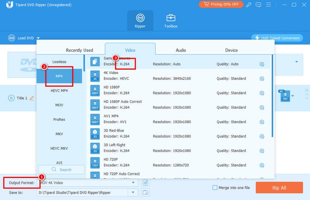Image resolution: width=310 pixels, height=200 pixels.
Task: Select the MKV format category
Action: tap(59, 134)
